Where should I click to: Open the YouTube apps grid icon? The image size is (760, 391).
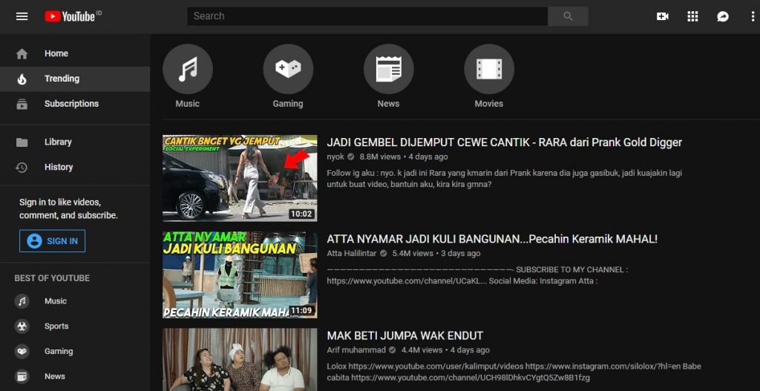pos(692,16)
